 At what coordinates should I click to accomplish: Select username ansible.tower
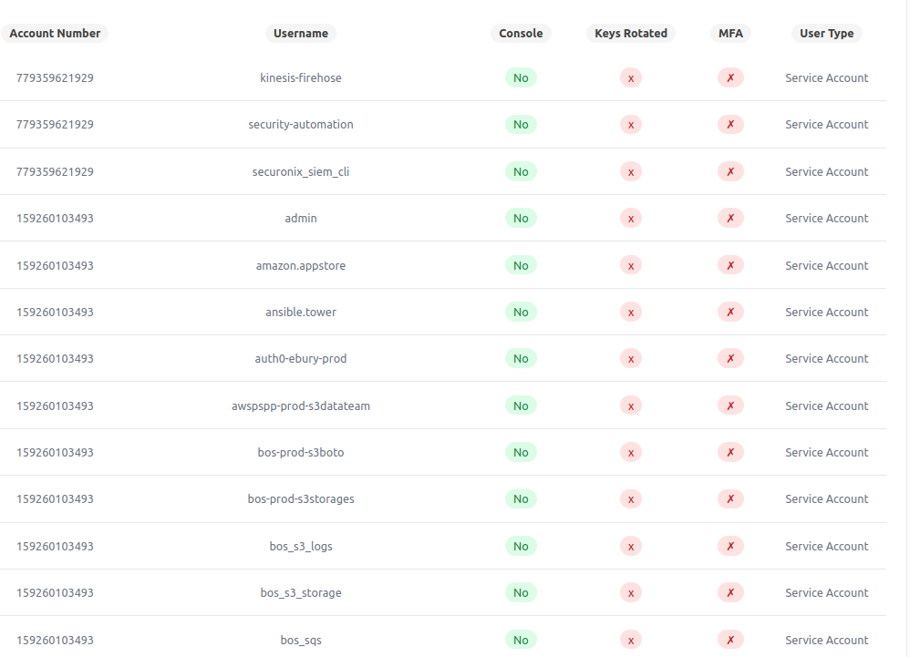[301, 312]
